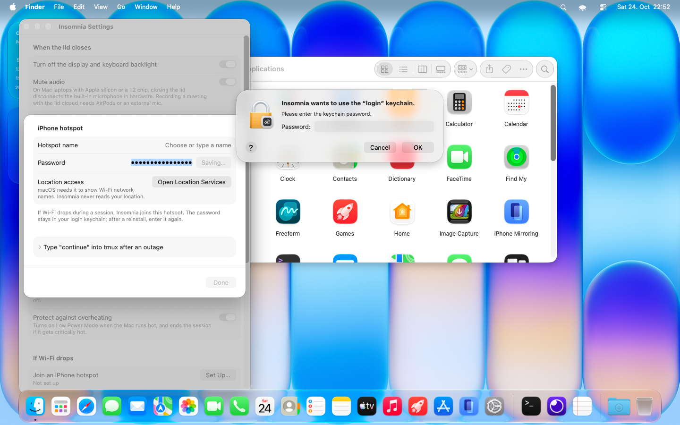Open the Calculator app in Finder
Image resolution: width=680 pixels, height=425 pixels.
(x=459, y=102)
